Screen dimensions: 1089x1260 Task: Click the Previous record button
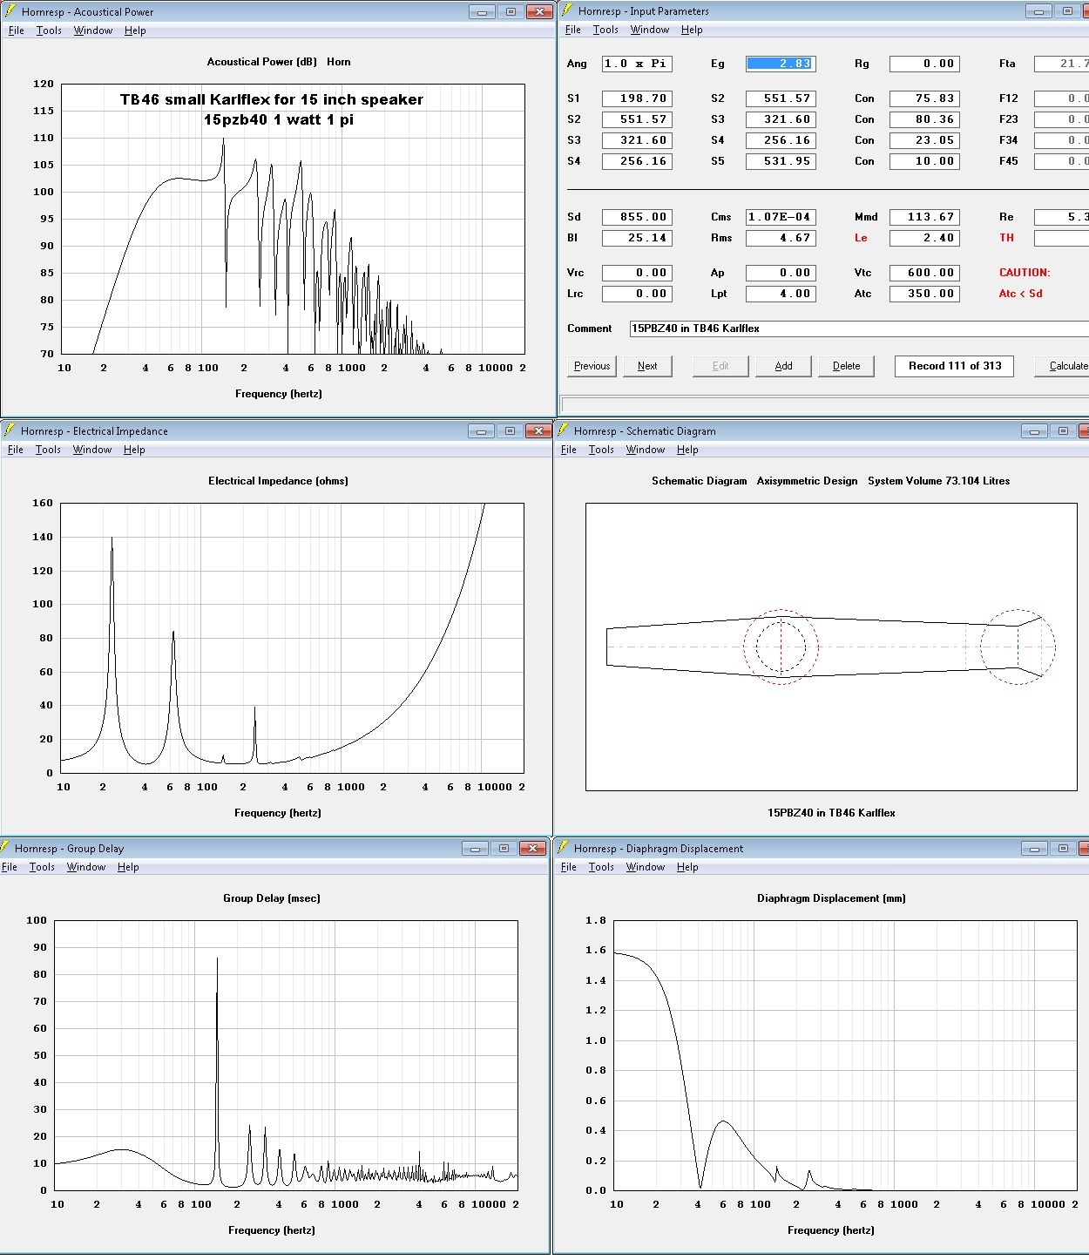pos(592,366)
